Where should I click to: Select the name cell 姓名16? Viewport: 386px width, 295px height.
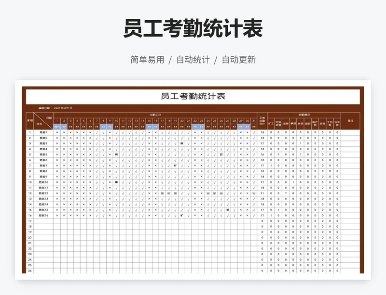tap(43, 216)
